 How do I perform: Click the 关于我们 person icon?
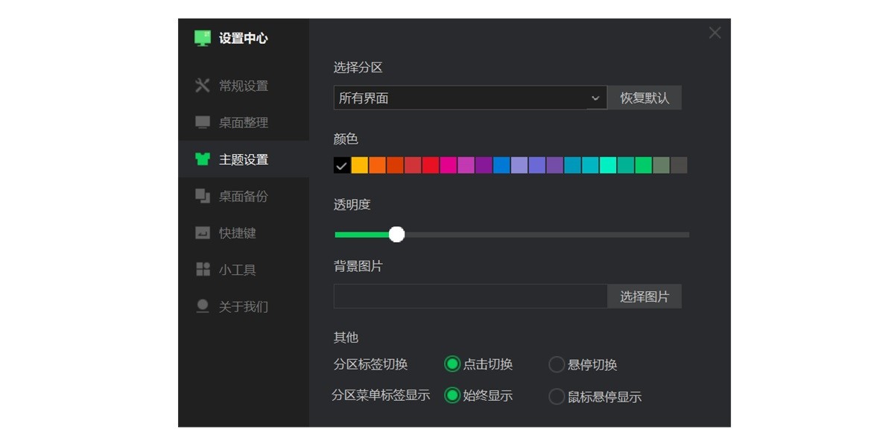click(201, 305)
